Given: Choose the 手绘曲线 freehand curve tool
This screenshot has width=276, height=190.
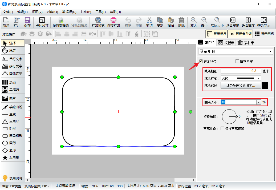Looking at the screenshot, I should (13, 107).
